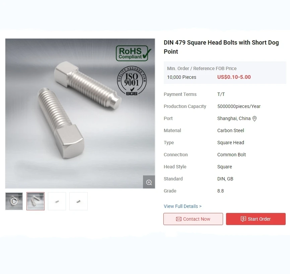This screenshot has width=290, height=274.
Task: Click the Carbon Steel material value
Action: click(x=231, y=130)
